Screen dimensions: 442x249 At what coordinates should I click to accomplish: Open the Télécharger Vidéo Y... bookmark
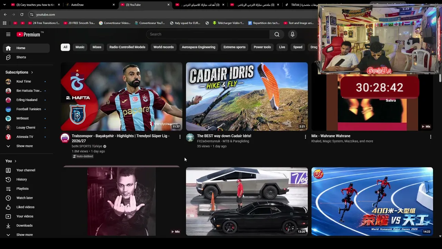[x=228, y=23]
